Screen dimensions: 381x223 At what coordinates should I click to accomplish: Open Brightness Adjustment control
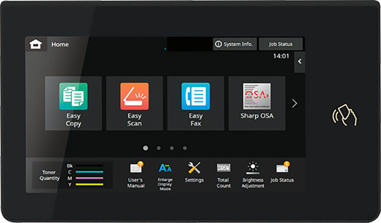[253, 175]
